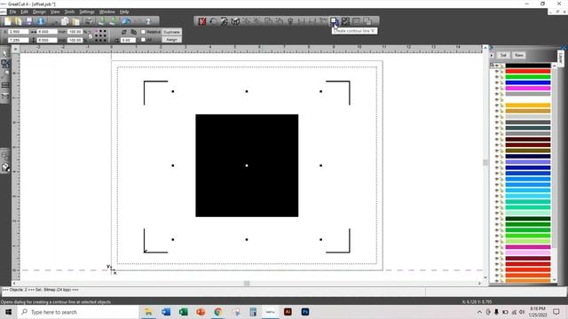The image size is (568, 319).
Task: Click the Paste clipboard icon in main toolbar
Action: tap(76, 21)
